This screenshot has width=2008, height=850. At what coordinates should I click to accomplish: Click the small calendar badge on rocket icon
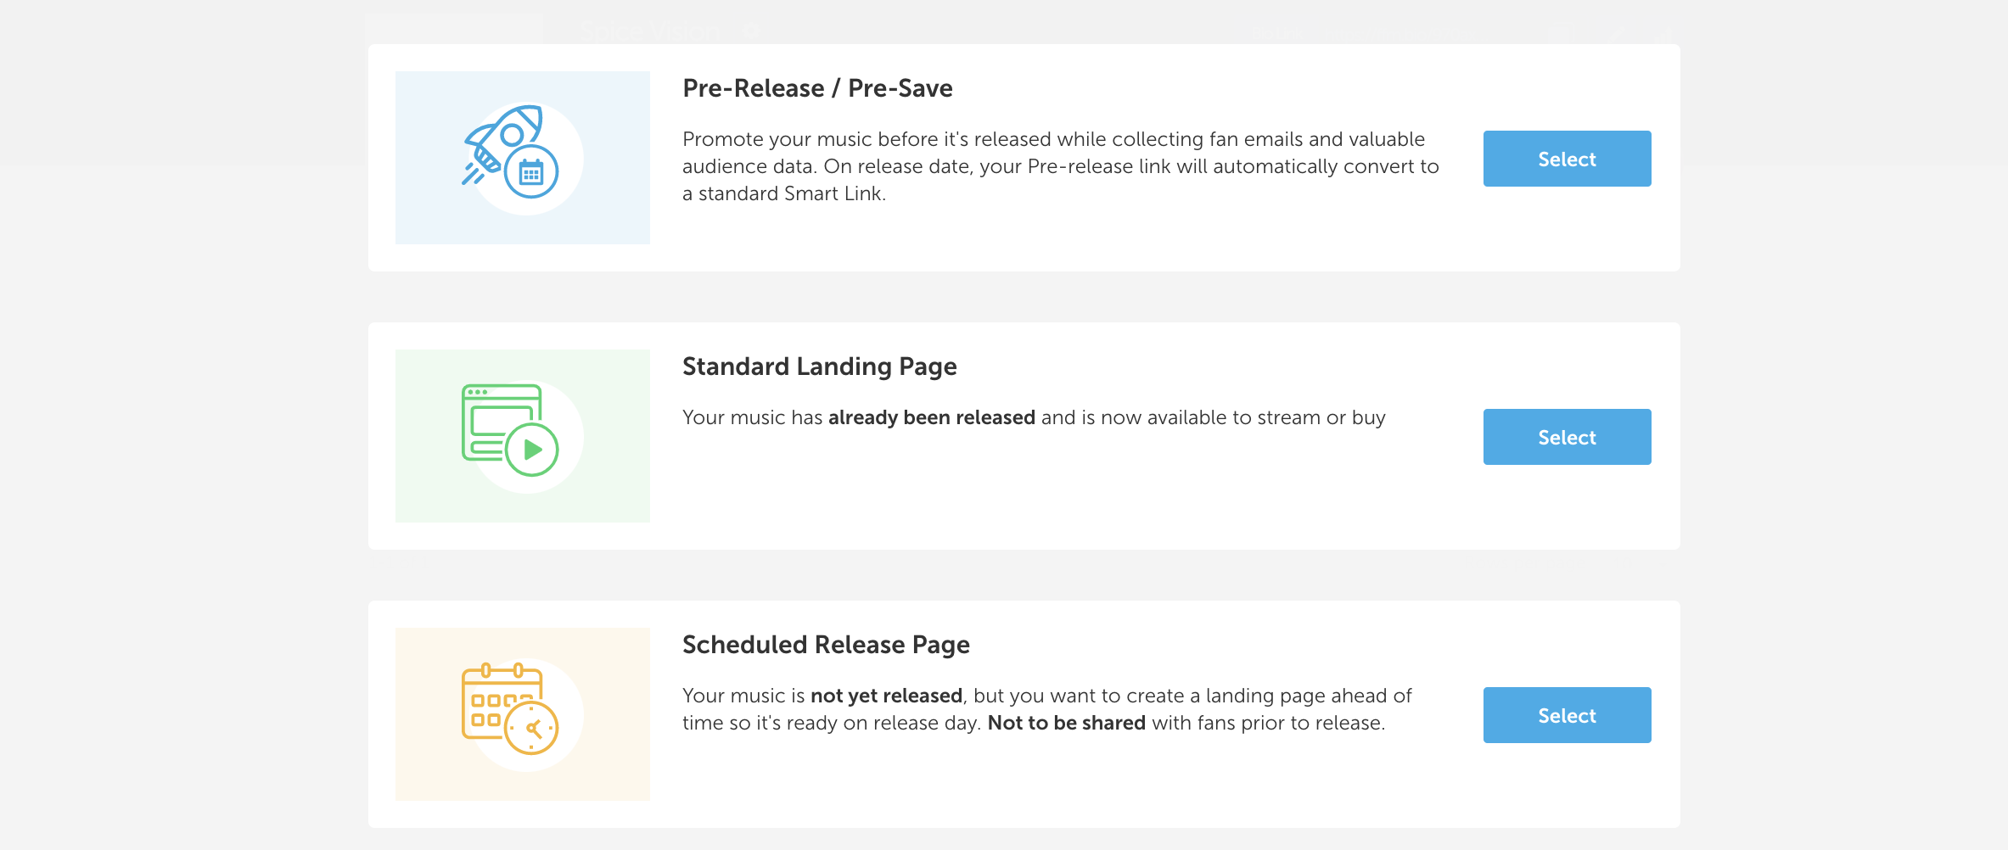pyautogui.click(x=531, y=172)
